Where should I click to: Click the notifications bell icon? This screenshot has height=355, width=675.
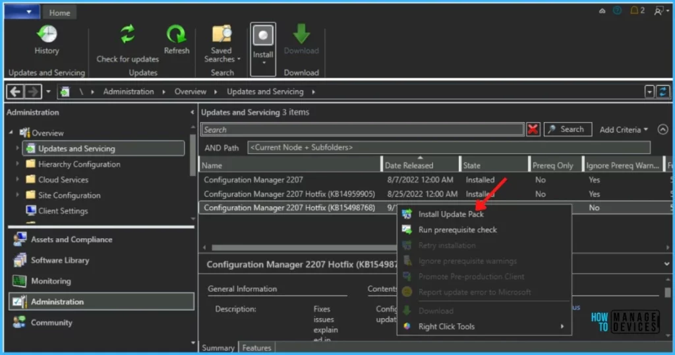tap(634, 11)
